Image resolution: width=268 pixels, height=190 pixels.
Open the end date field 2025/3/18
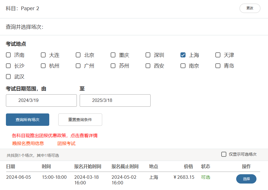[115, 100]
